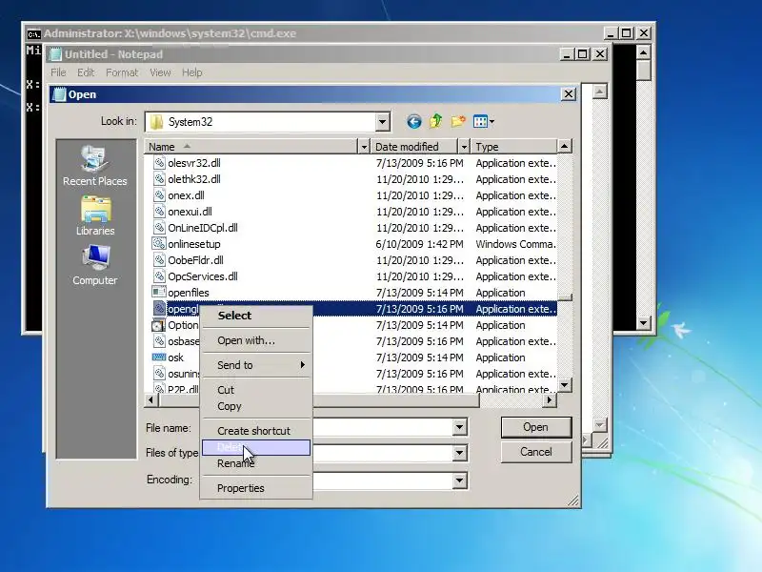Click the Notepad title bar icon
Screen dimensions: 762x572
[x=56, y=54]
